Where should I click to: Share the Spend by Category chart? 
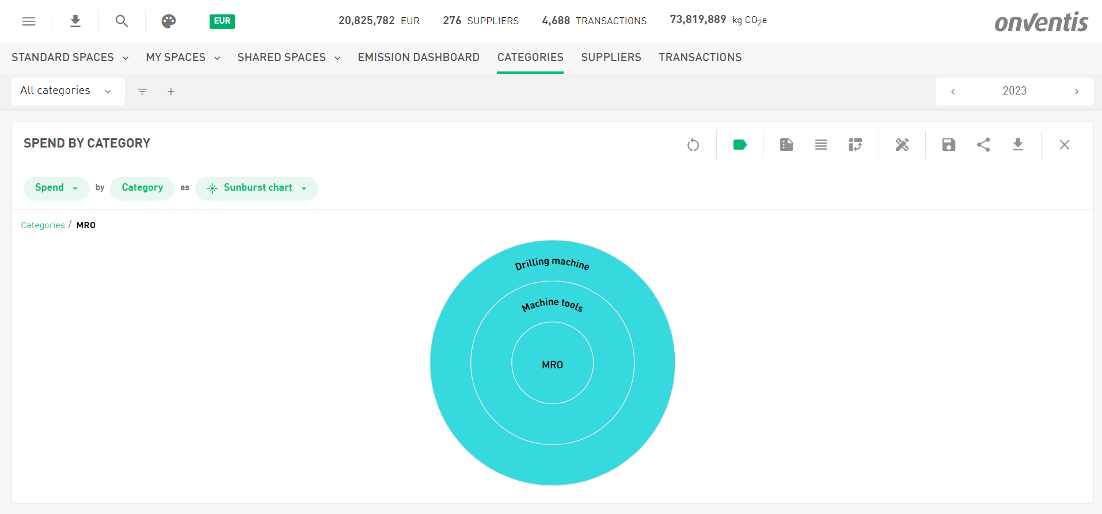click(983, 145)
